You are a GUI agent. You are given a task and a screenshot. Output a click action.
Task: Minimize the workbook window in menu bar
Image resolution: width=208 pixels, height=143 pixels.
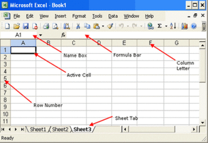point(189,16)
